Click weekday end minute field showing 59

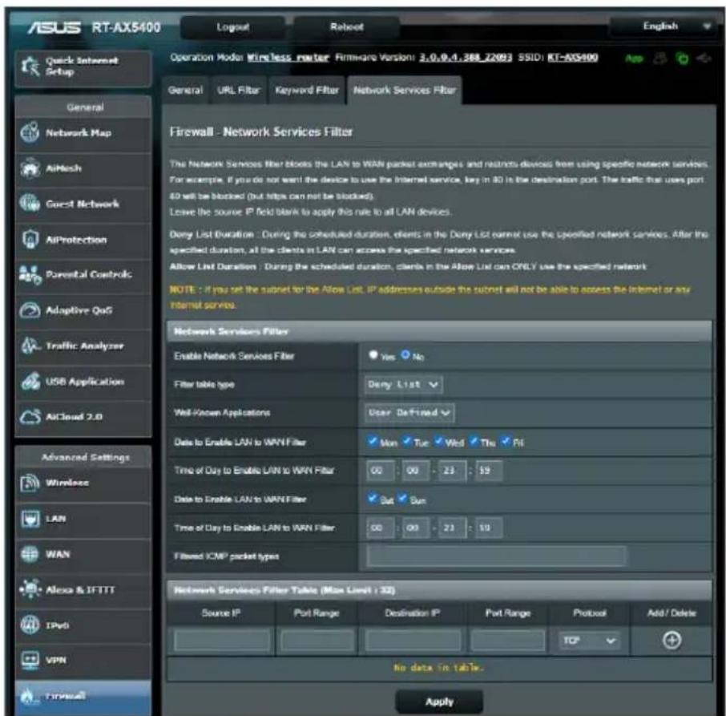coord(488,471)
